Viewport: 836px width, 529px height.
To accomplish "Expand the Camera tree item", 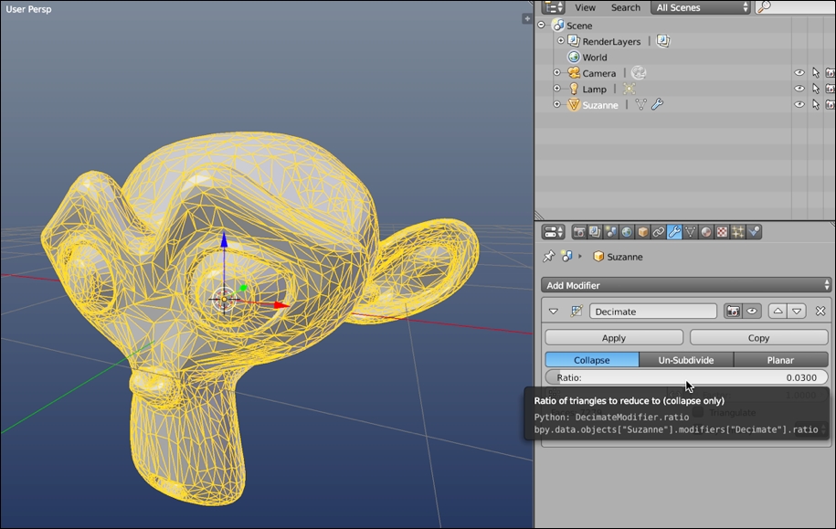I will [556, 72].
